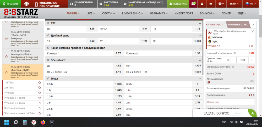This screenshot has height=127, width=262.
Task: Click the group/people icon in top bar
Action: (26, 4)
